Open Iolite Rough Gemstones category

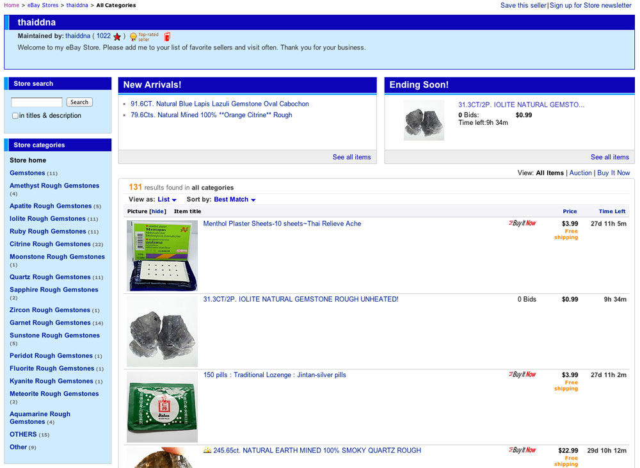point(48,218)
